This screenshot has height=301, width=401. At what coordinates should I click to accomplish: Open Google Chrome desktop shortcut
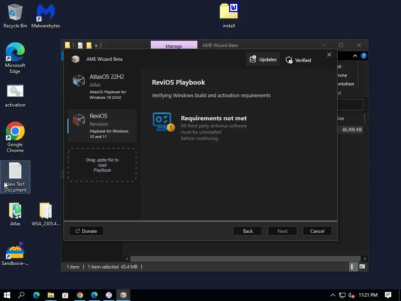click(x=15, y=137)
